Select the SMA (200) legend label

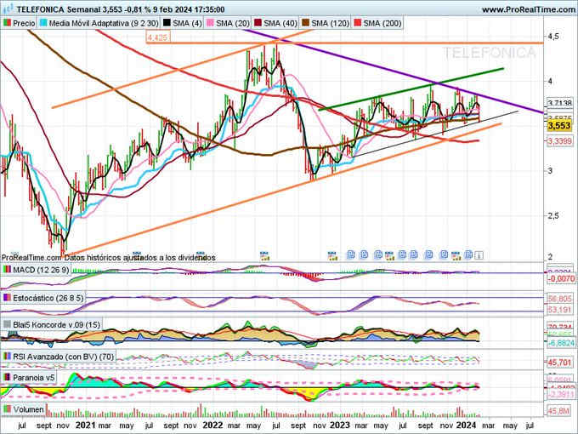click(382, 23)
